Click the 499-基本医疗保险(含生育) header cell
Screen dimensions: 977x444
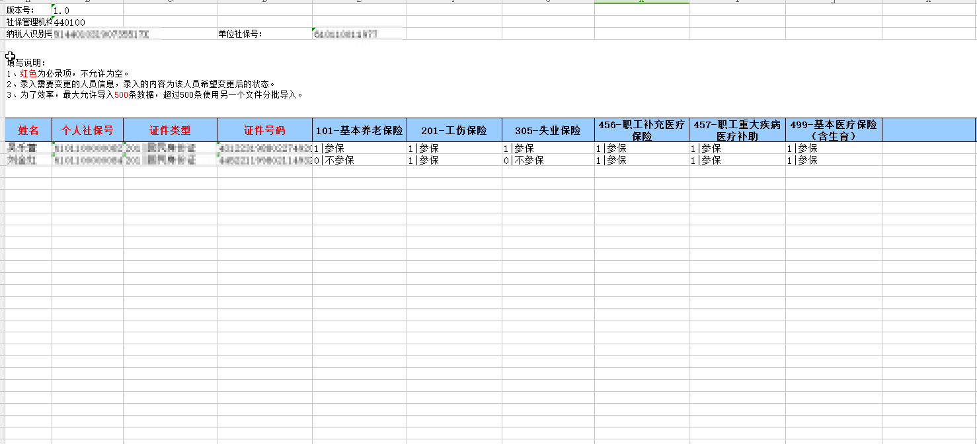click(834, 130)
